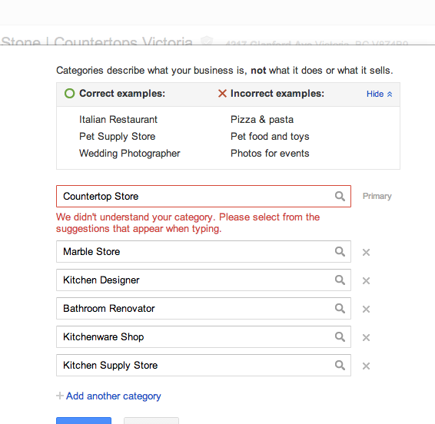Hide the category examples panel
Screen dimensions: 435x424
[x=375, y=94]
